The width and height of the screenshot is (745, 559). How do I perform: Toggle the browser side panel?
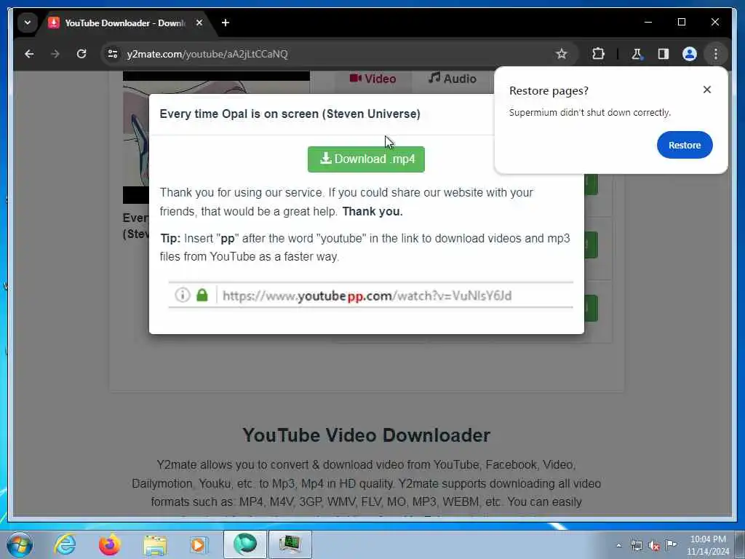664,54
